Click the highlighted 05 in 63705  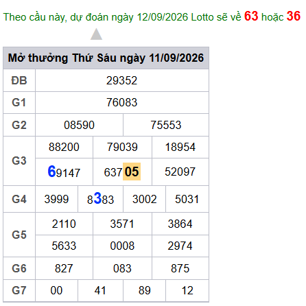(x=132, y=172)
